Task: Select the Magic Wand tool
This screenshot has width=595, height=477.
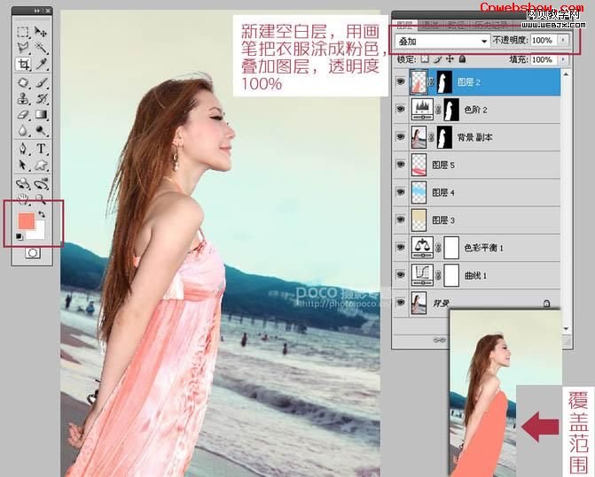Action: click(41, 47)
